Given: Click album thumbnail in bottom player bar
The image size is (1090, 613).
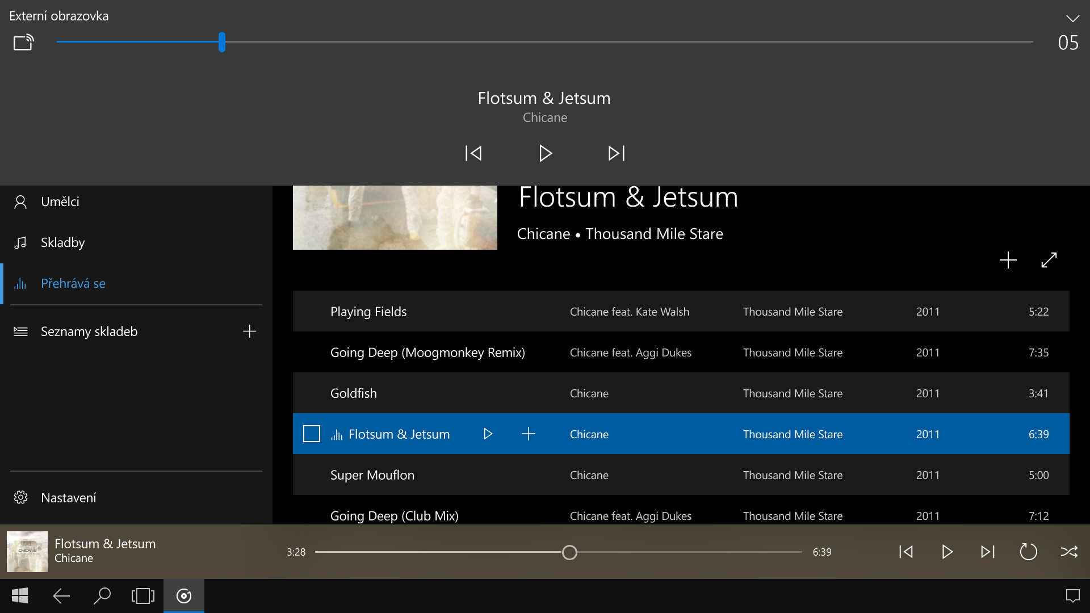Looking at the screenshot, I should click(x=27, y=552).
